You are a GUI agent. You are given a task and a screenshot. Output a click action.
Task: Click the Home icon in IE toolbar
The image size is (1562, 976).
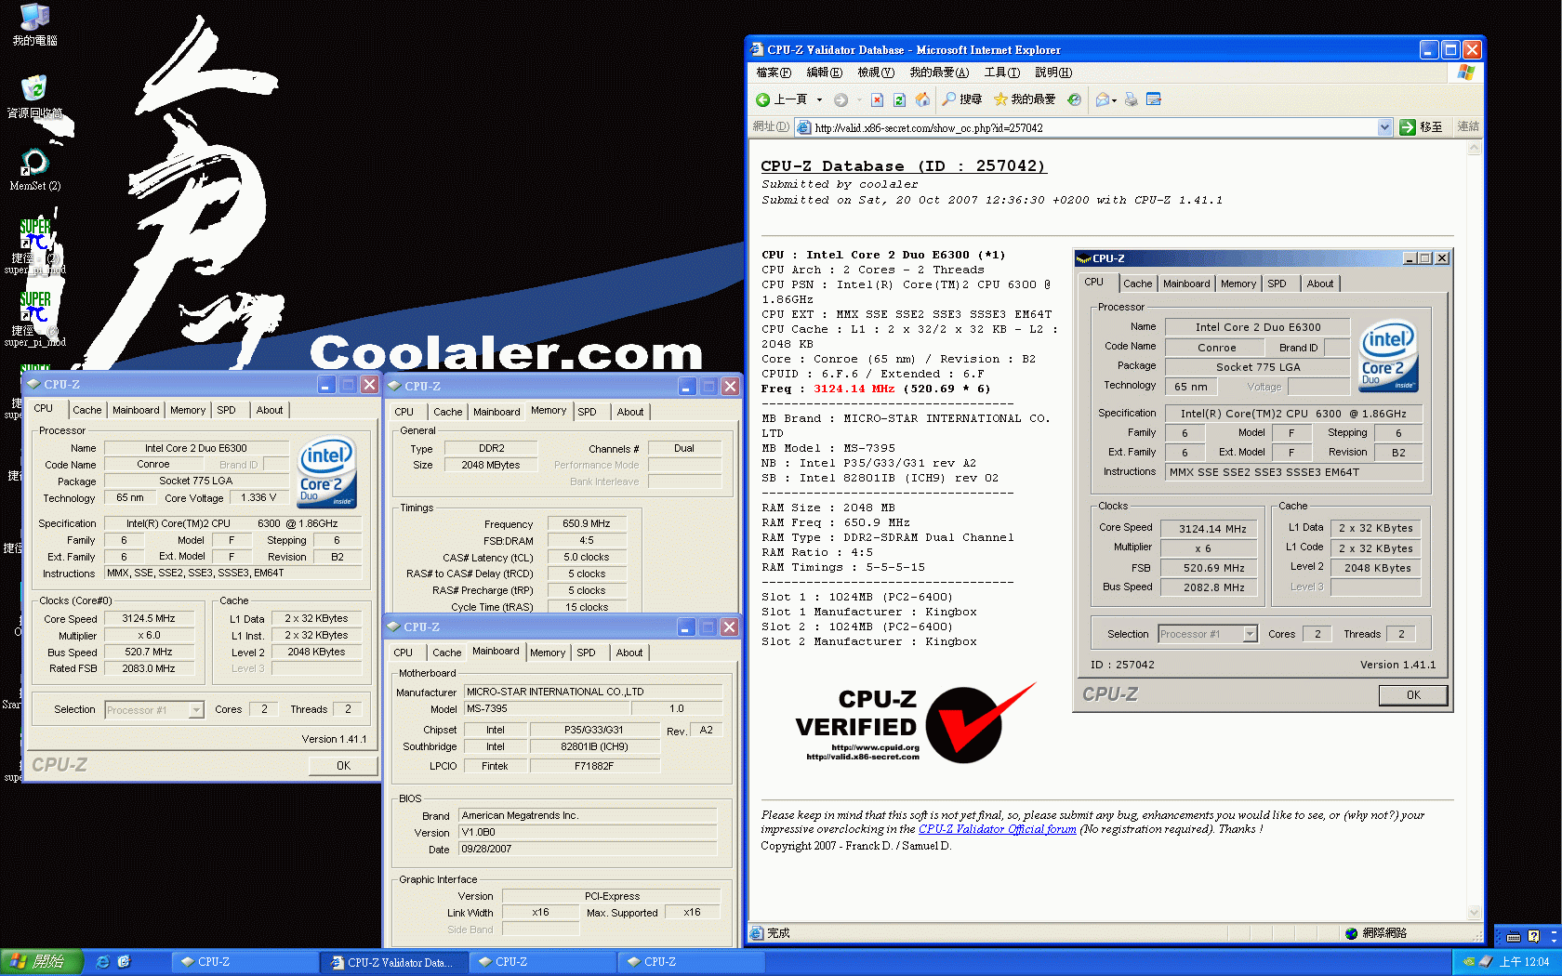point(922,99)
